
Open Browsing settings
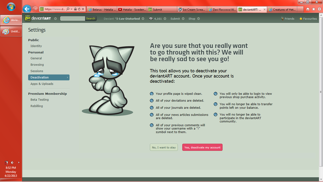[37, 65]
